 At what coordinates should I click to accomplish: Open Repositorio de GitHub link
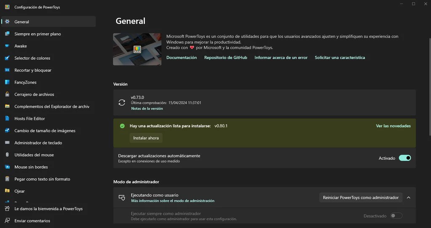pyautogui.click(x=226, y=58)
